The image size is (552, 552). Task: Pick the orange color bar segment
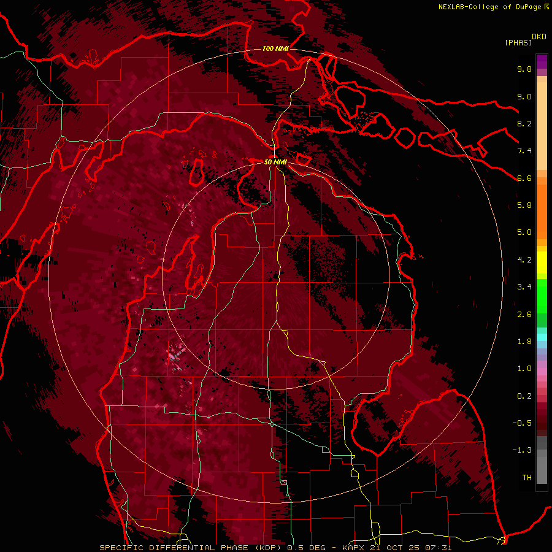click(542, 211)
